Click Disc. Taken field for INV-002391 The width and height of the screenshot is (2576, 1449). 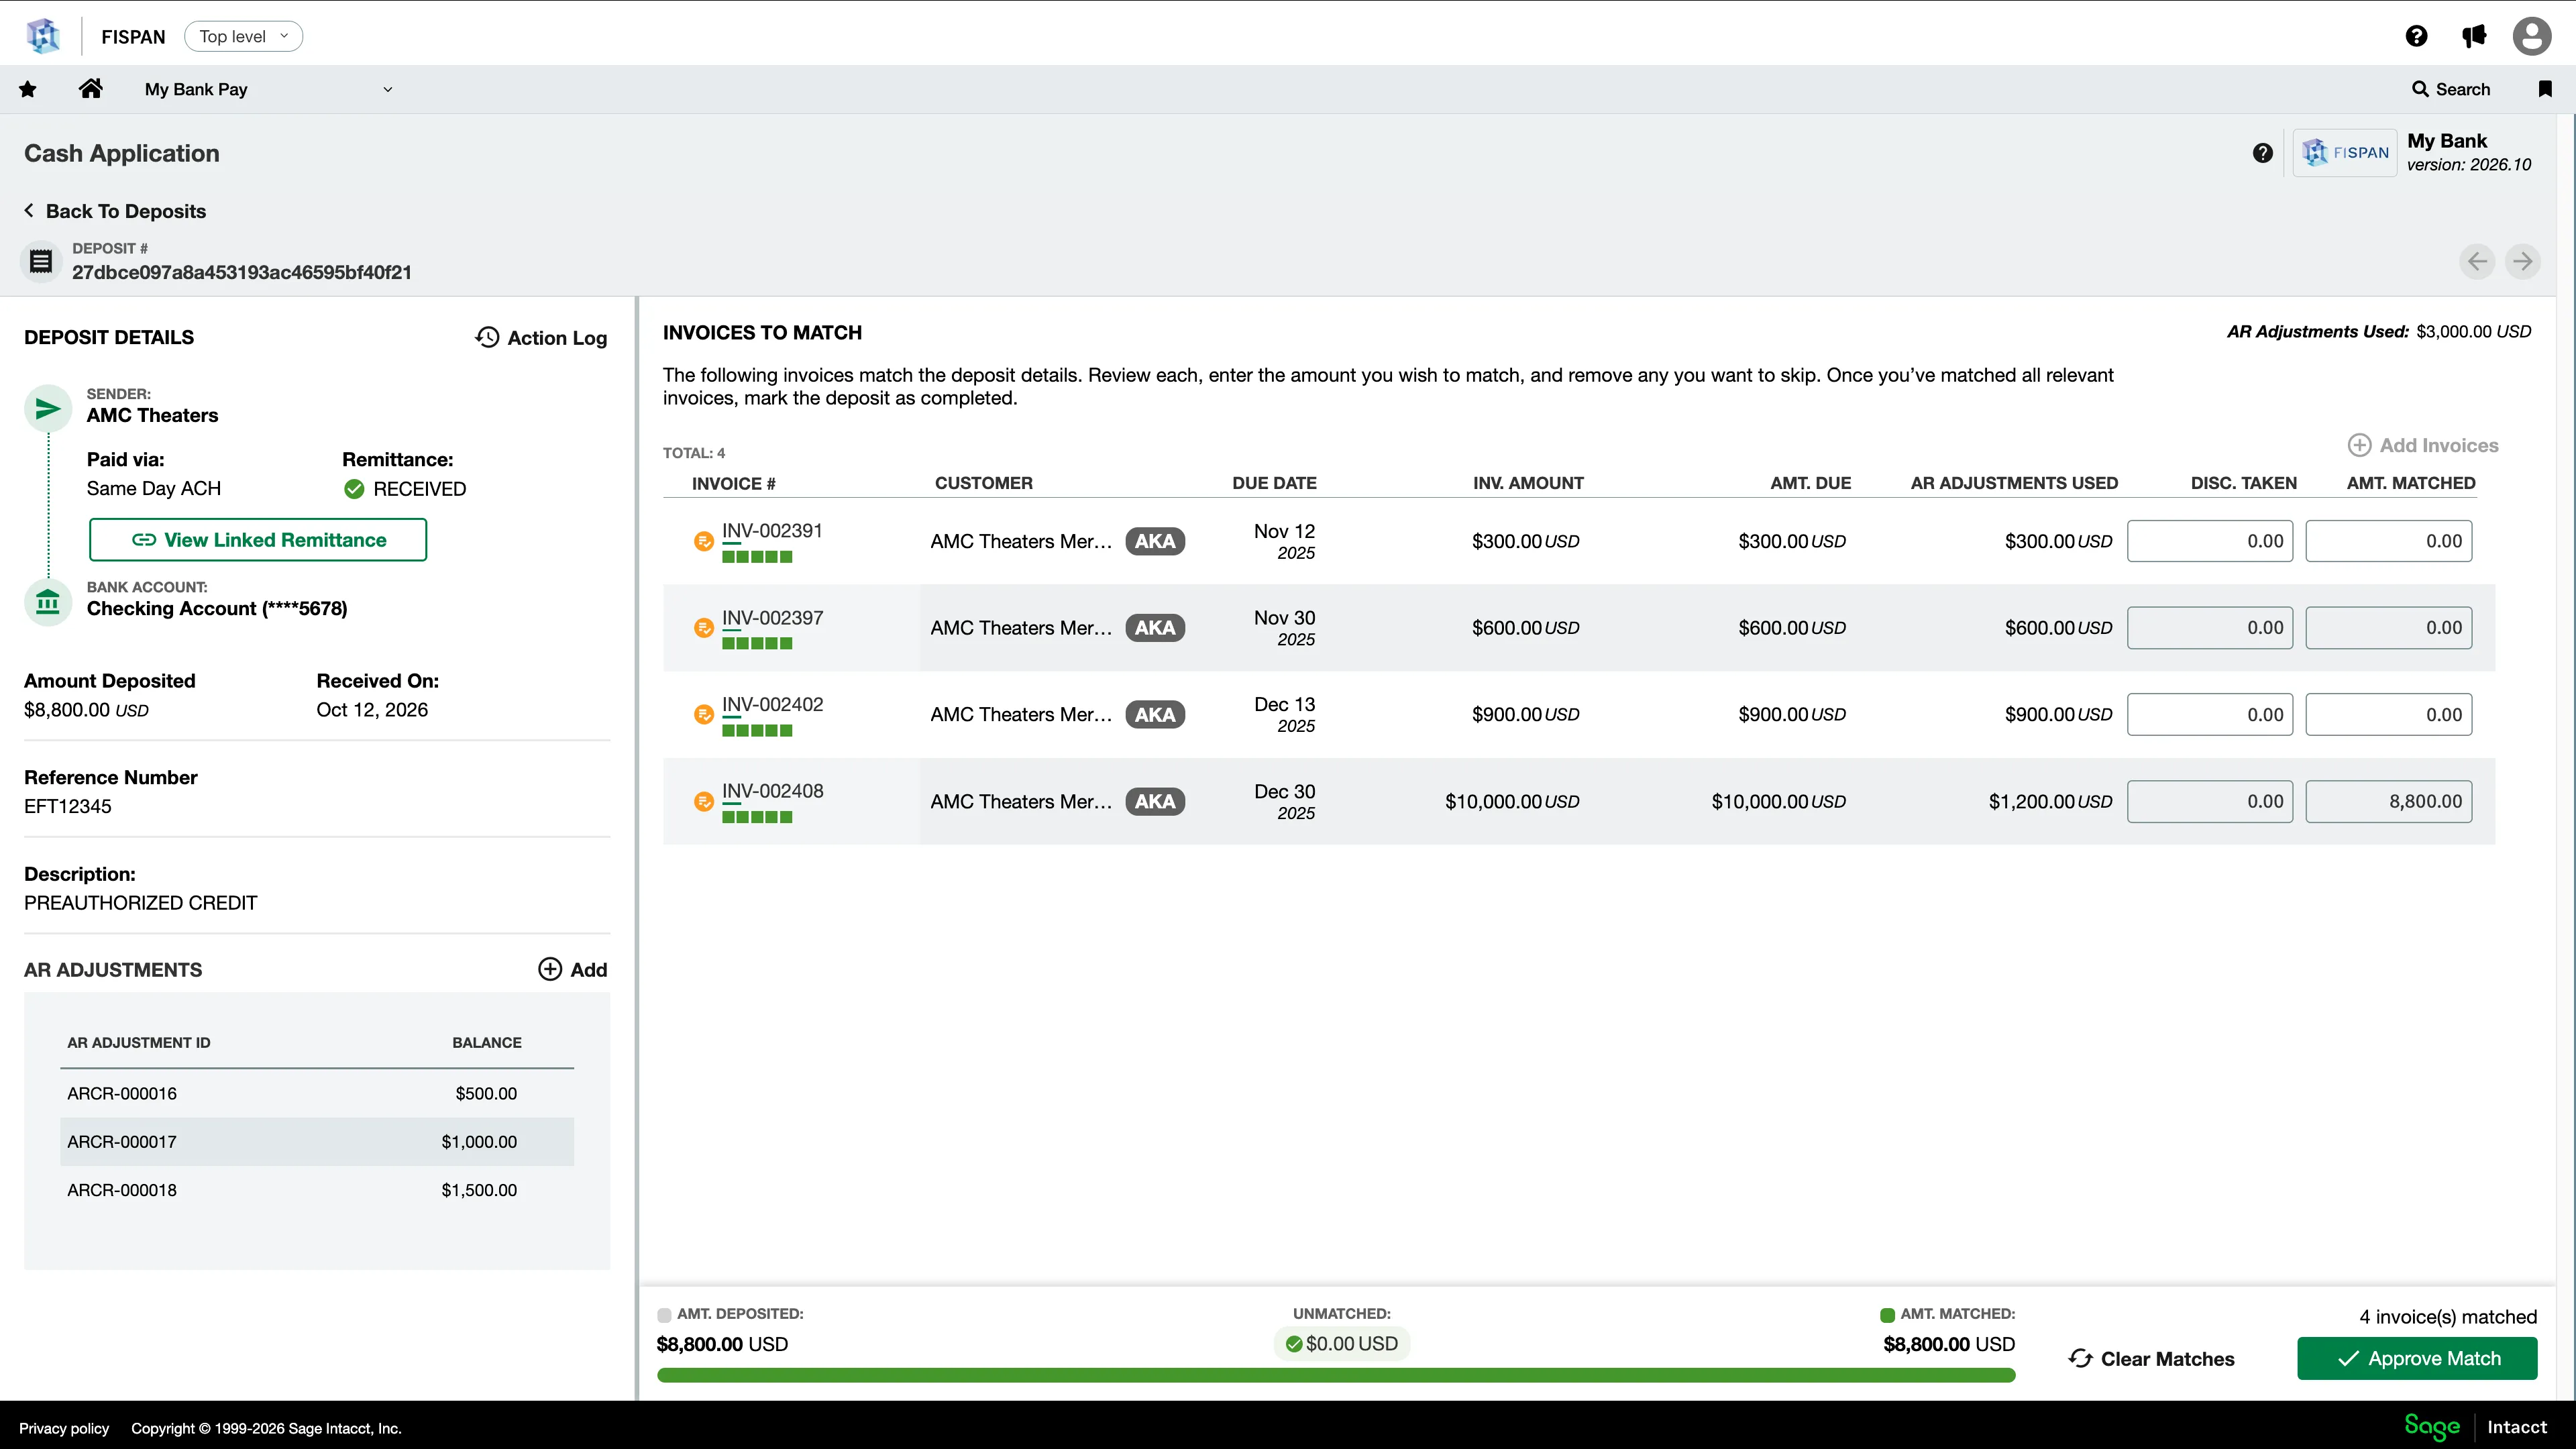click(2210, 541)
